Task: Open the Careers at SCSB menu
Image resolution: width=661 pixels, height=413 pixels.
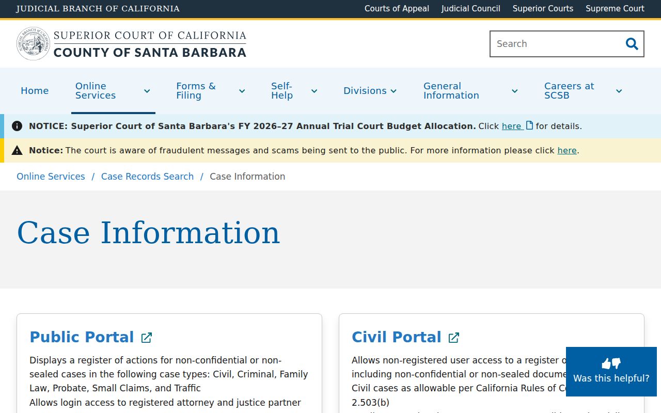Action: click(x=569, y=91)
